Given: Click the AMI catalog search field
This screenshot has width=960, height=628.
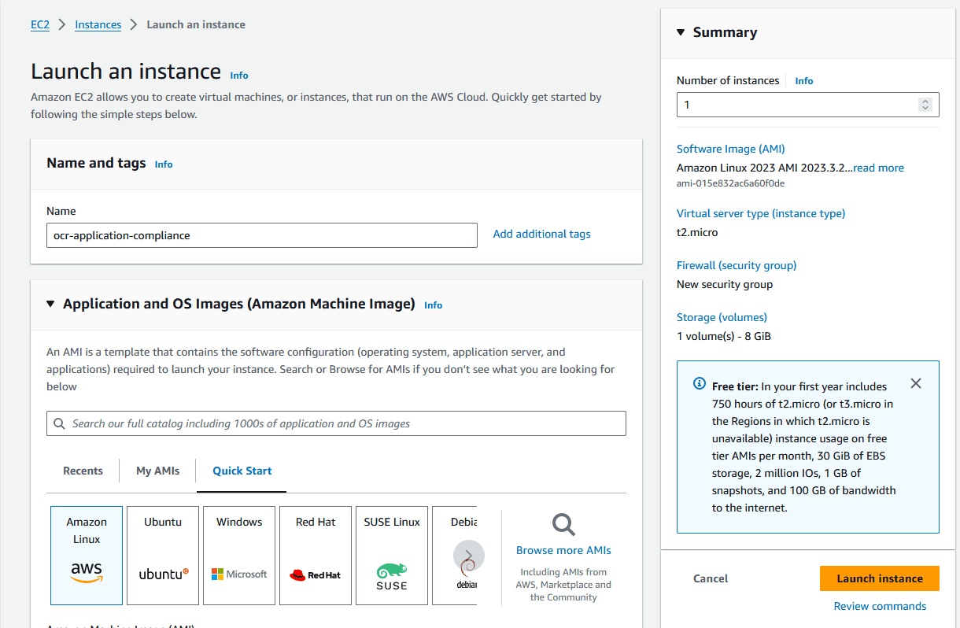Looking at the screenshot, I should click(336, 423).
